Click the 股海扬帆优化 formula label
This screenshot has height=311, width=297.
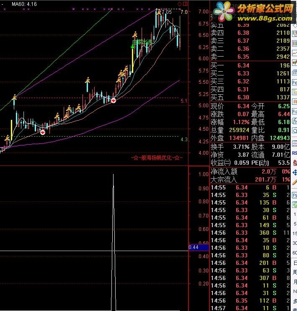click(157, 158)
